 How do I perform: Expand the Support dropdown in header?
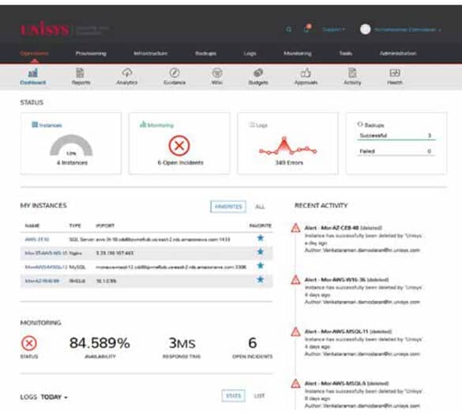tap(333, 29)
